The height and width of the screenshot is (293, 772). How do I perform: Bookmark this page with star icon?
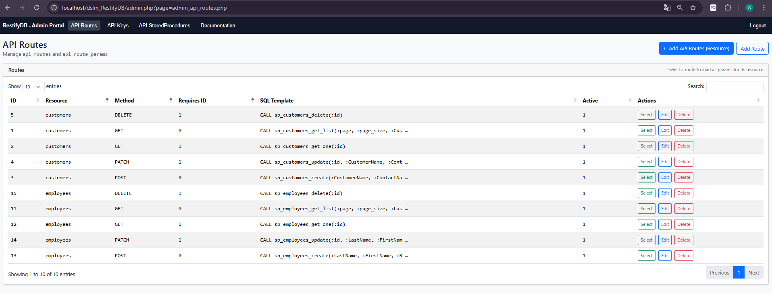[693, 8]
